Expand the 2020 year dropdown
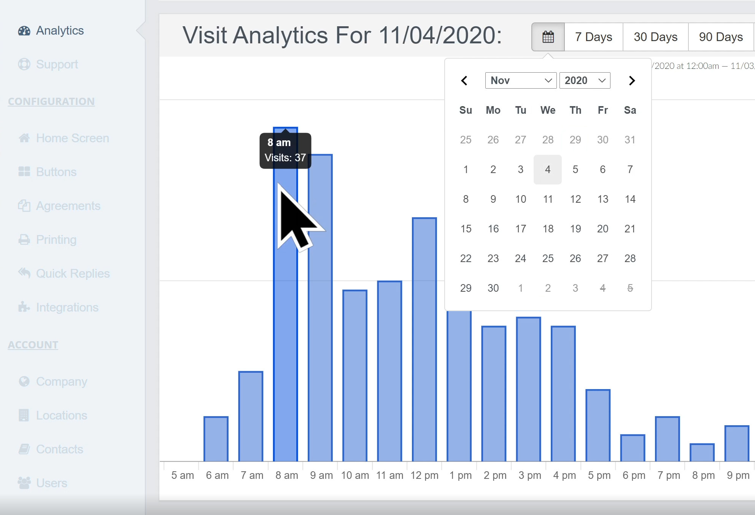The width and height of the screenshot is (755, 515). (583, 81)
